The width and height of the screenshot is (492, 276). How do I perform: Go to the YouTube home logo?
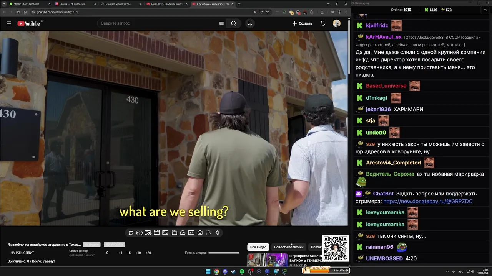(29, 23)
